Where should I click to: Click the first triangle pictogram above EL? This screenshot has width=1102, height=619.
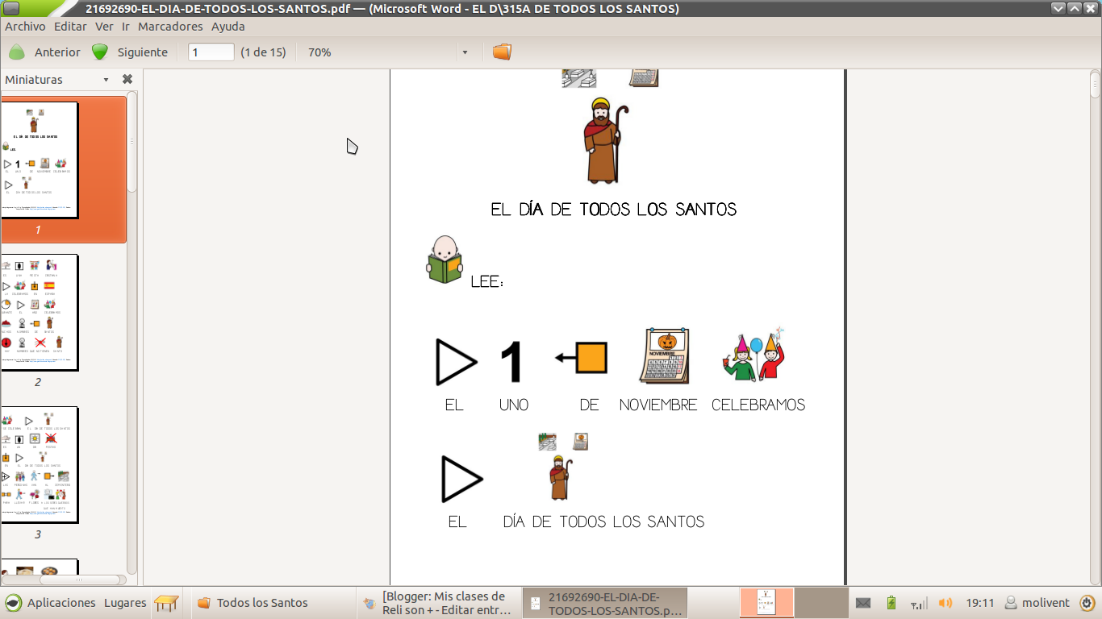click(456, 362)
